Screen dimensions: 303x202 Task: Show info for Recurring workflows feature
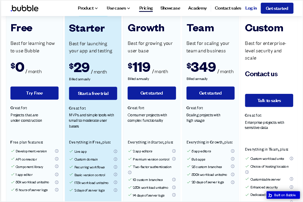coord(115,167)
